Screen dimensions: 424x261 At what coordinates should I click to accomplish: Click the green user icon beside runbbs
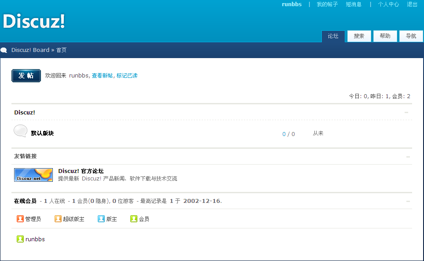(20, 239)
